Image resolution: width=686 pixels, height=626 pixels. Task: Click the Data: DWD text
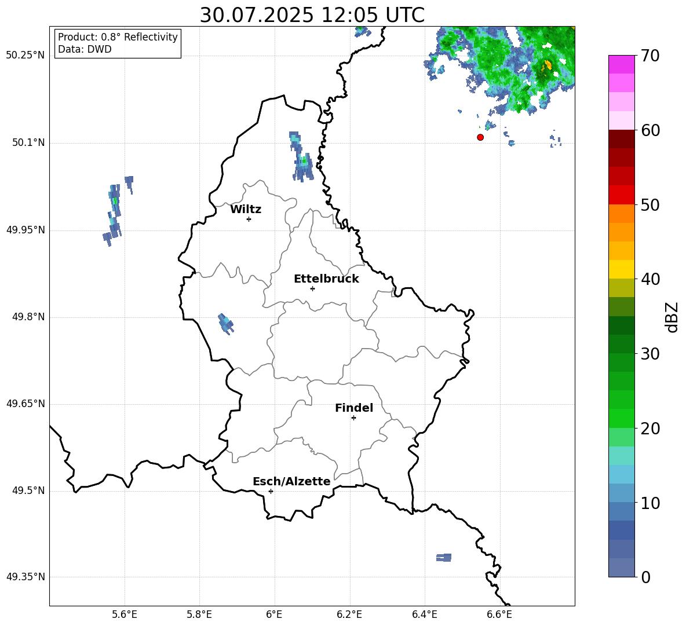85,49
